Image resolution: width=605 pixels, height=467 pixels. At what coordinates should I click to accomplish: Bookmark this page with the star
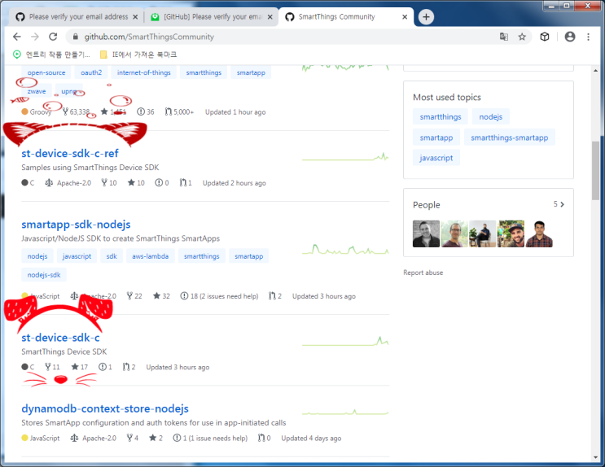click(x=522, y=37)
